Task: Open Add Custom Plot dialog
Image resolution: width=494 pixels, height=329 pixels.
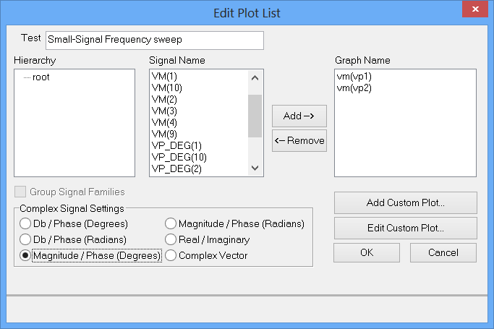Action: coord(405,202)
